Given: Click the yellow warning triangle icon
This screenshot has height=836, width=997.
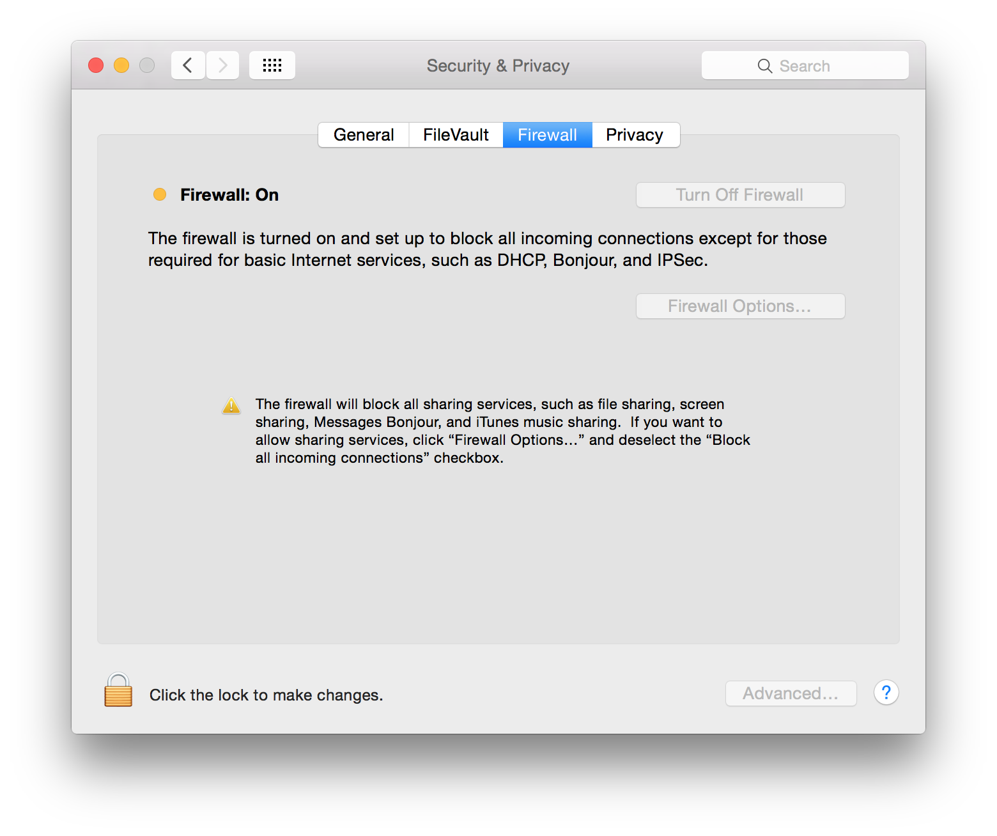Looking at the screenshot, I should click(x=231, y=406).
